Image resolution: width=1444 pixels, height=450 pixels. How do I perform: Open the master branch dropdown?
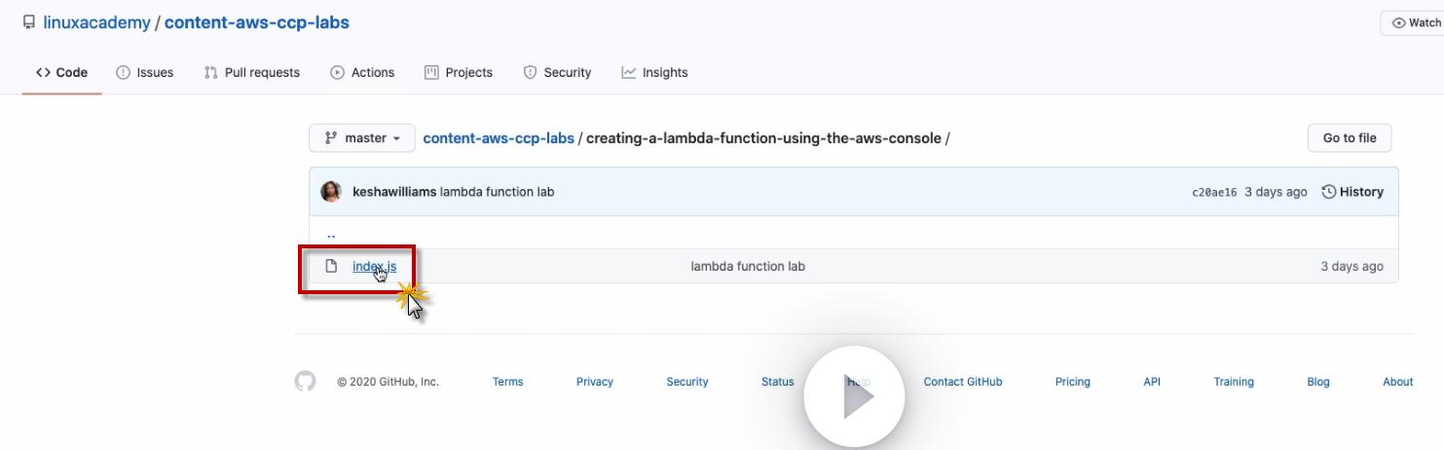click(x=362, y=138)
